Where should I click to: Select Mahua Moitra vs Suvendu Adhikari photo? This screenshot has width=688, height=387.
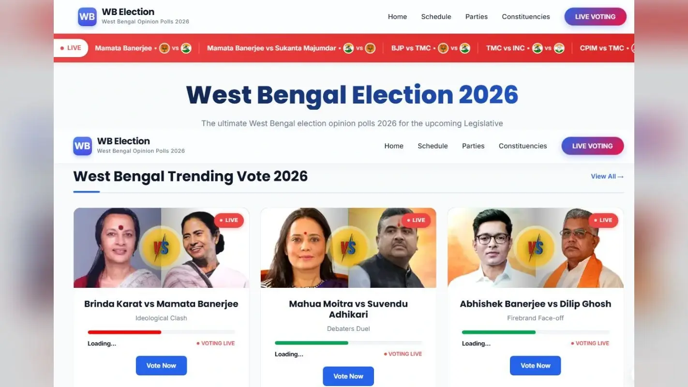coord(348,248)
